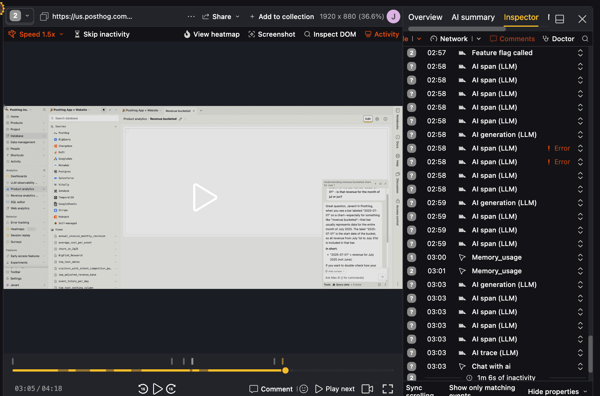Switch to the AI summary tab
Image resolution: width=600 pixels, height=396 pixels.
click(473, 17)
